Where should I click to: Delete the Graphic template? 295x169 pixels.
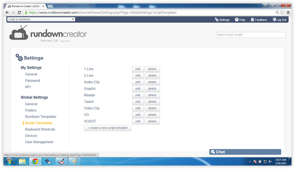coord(152,89)
